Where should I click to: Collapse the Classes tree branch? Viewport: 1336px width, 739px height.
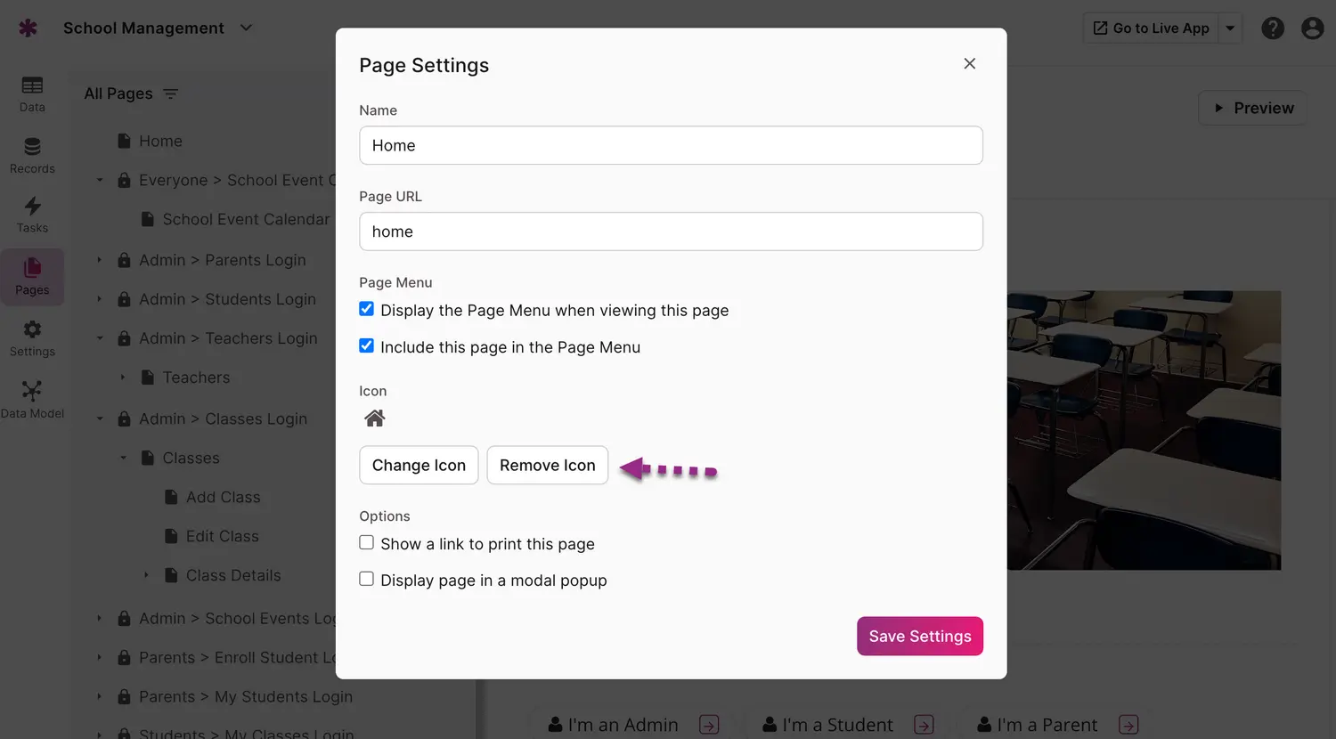[x=124, y=458]
